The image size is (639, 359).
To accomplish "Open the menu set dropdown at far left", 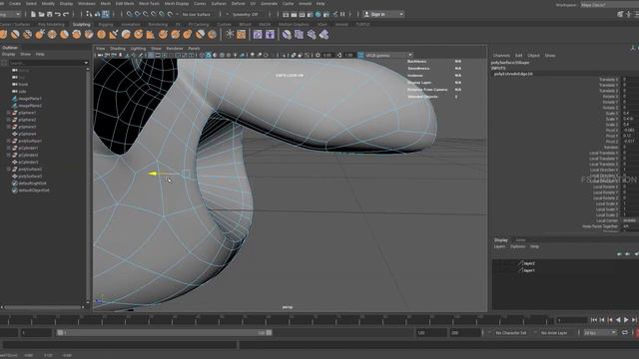I will point(11,14).
